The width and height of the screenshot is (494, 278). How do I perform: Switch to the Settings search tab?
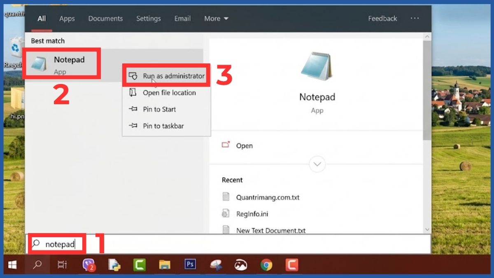click(x=148, y=19)
